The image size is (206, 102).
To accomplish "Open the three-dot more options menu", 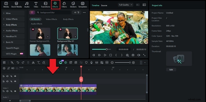I will click(84, 12).
